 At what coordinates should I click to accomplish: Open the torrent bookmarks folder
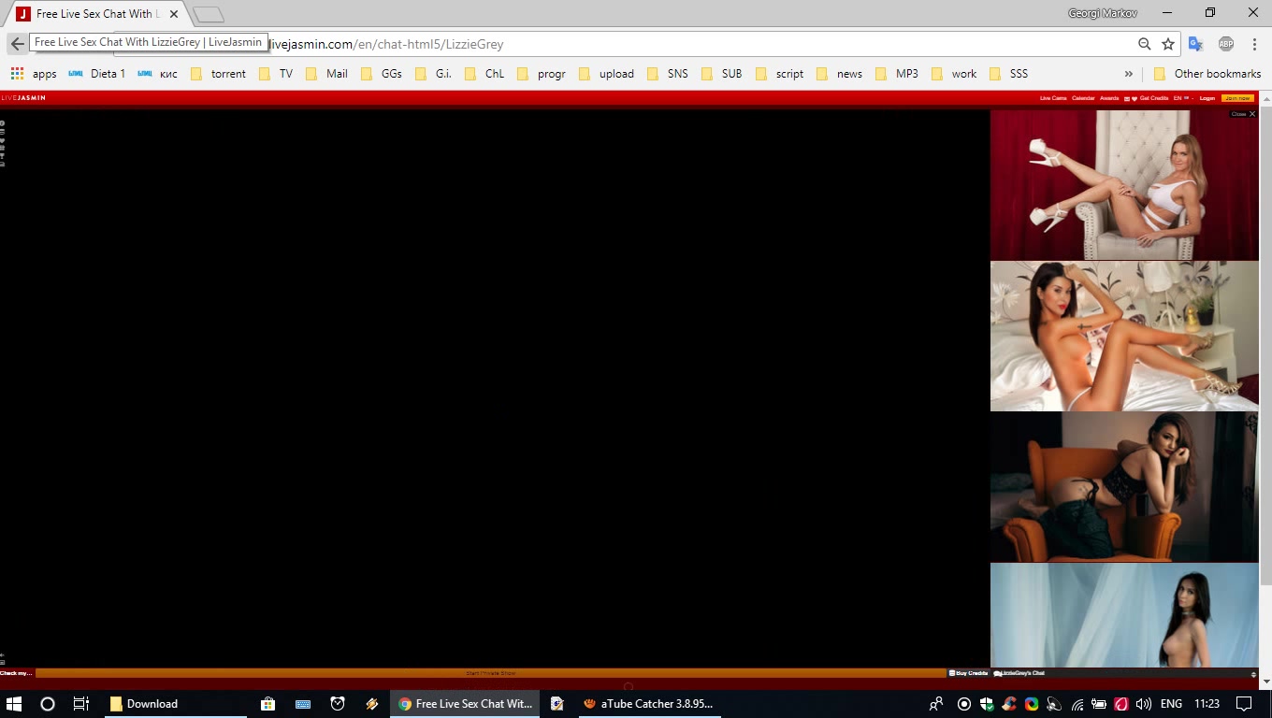(218, 74)
